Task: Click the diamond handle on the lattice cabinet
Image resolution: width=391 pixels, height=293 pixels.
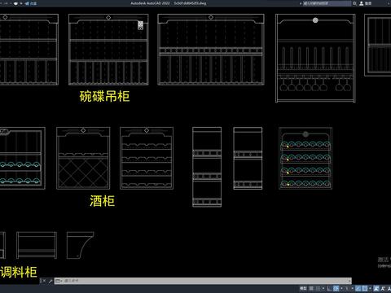Action: 83,130
